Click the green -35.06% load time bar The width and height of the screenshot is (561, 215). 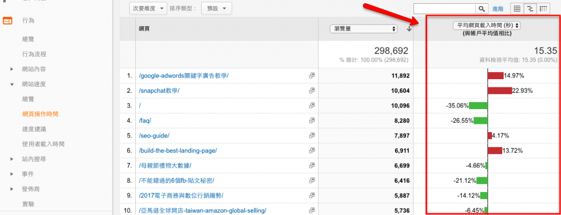[x=478, y=105]
